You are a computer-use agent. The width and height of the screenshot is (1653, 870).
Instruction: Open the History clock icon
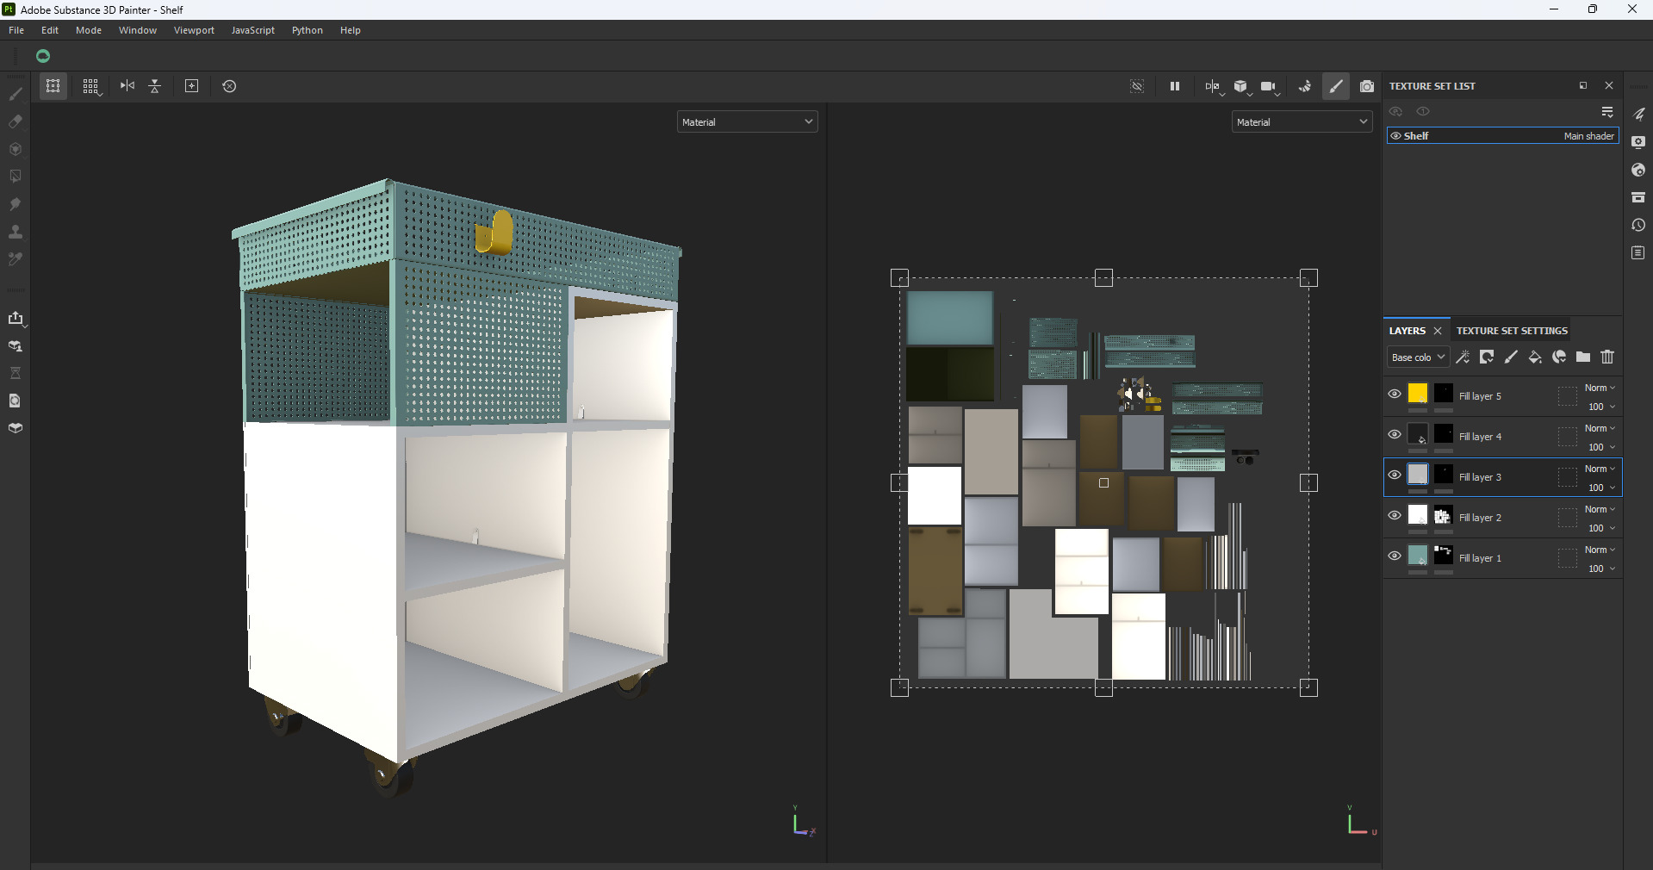point(1638,225)
